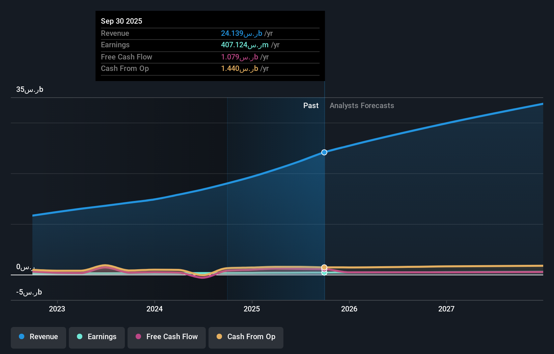
Task: Click the yellow Cash From Op marker at forecast boundary
Action: pos(324,267)
